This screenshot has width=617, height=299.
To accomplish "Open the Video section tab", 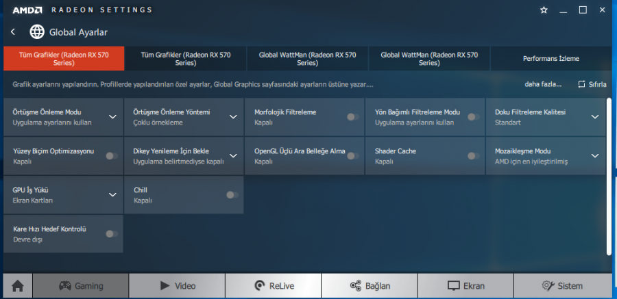I will [177, 286].
